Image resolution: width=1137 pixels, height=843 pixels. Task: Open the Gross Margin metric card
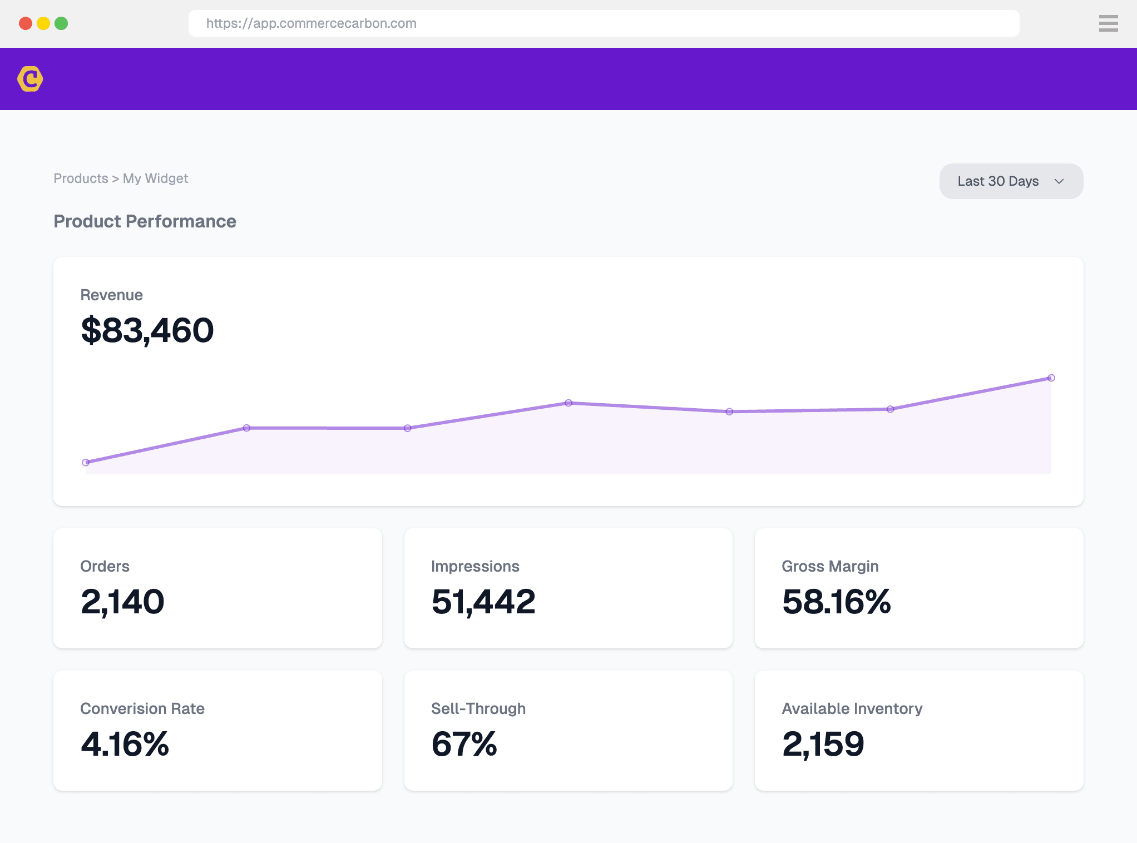point(918,588)
